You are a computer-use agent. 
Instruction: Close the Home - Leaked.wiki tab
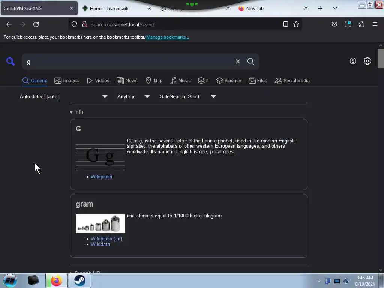pos(150,8)
